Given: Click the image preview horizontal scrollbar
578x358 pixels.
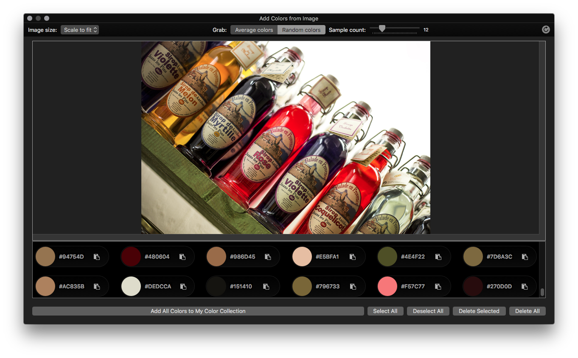Looking at the screenshot, I should pos(286,237).
